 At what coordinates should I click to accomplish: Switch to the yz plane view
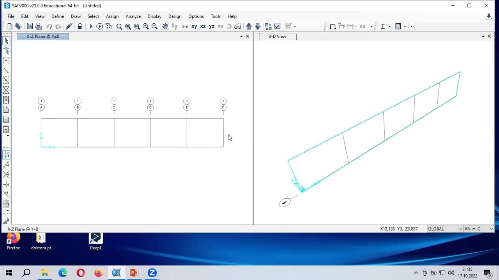(212, 26)
